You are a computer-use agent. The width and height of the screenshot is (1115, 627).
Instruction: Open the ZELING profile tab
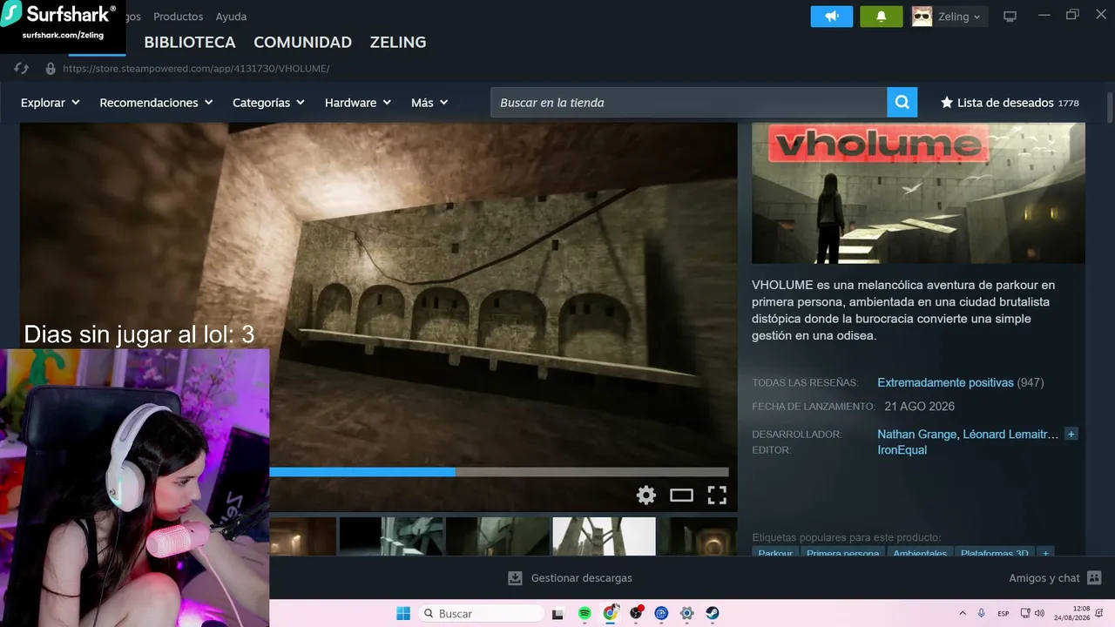(x=398, y=42)
